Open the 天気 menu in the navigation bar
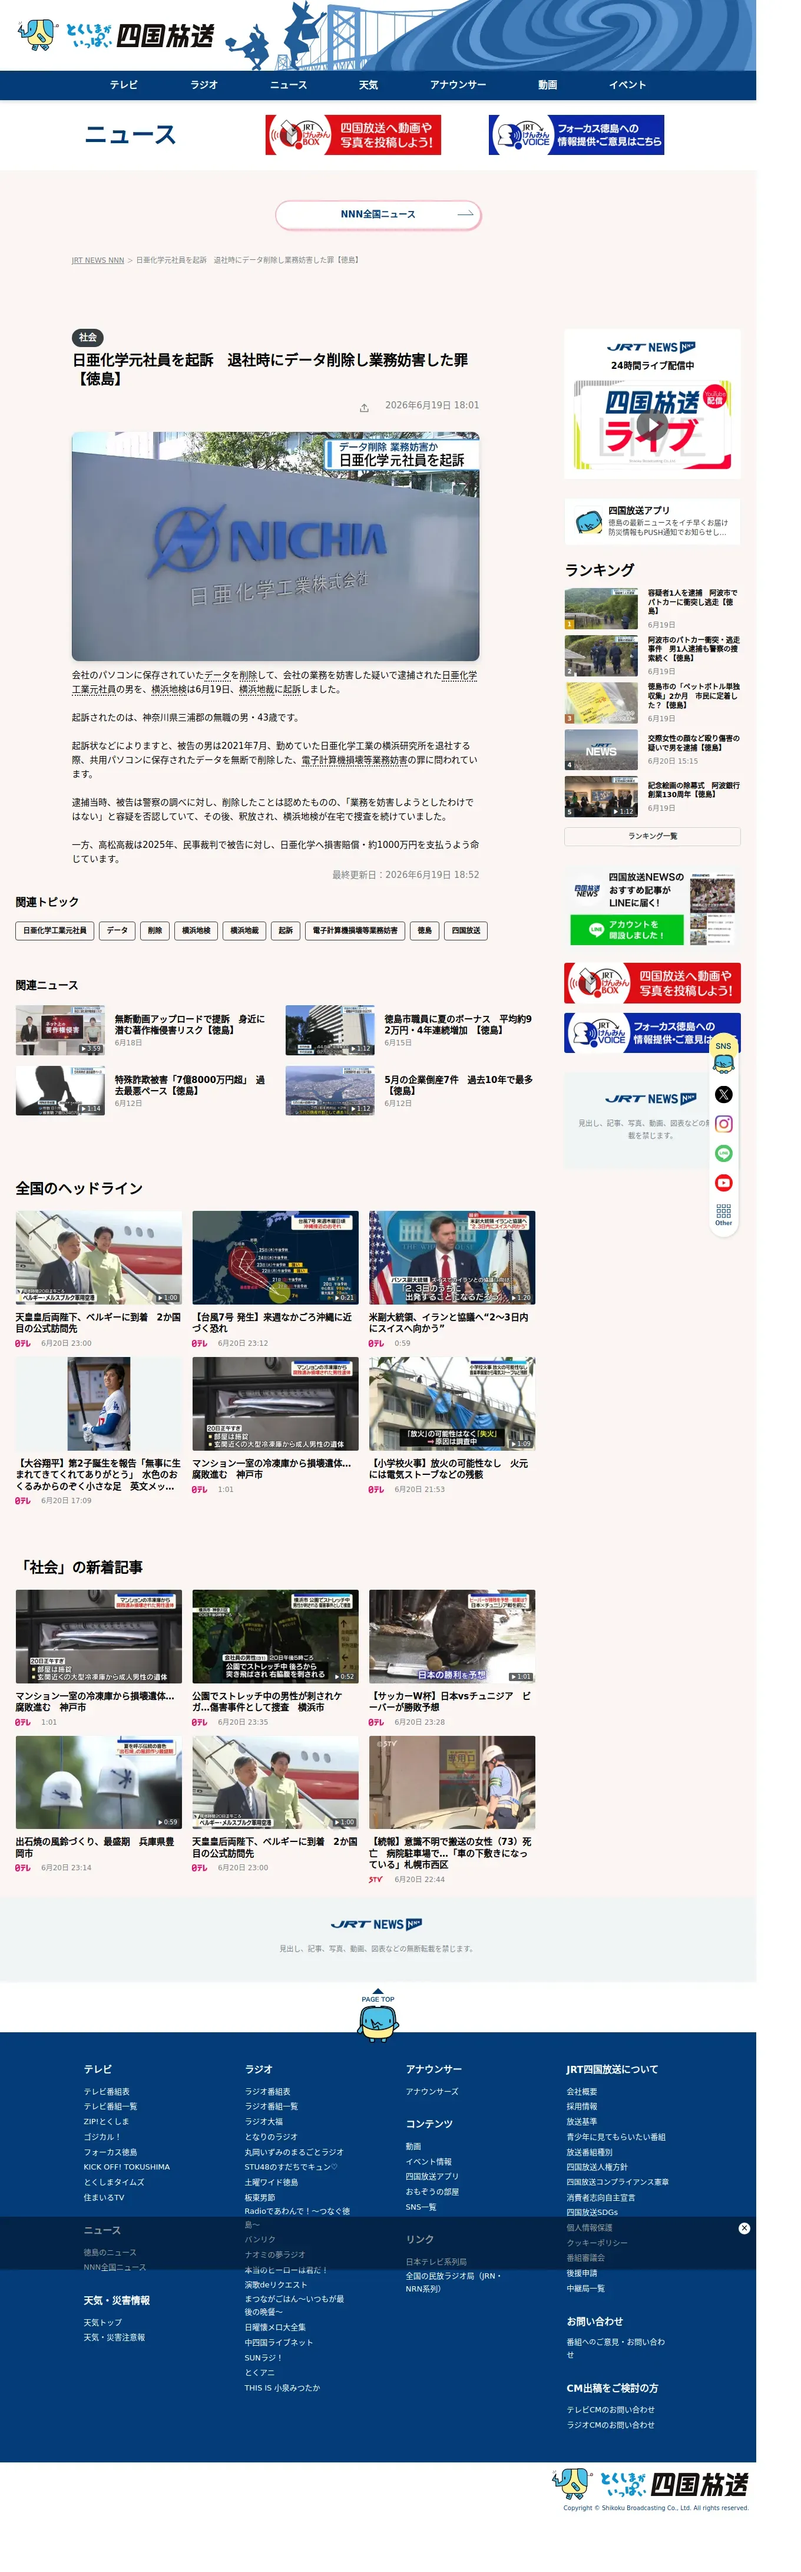 (x=368, y=85)
